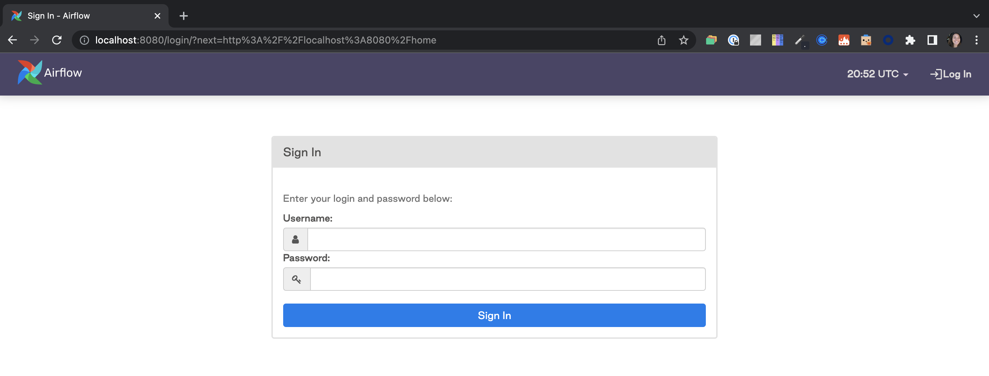Image resolution: width=989 pixels, height=376 pixels.
Task: Click the browser sidebar toggle icon
Action: pyautogui.click(x=932, y=40)
